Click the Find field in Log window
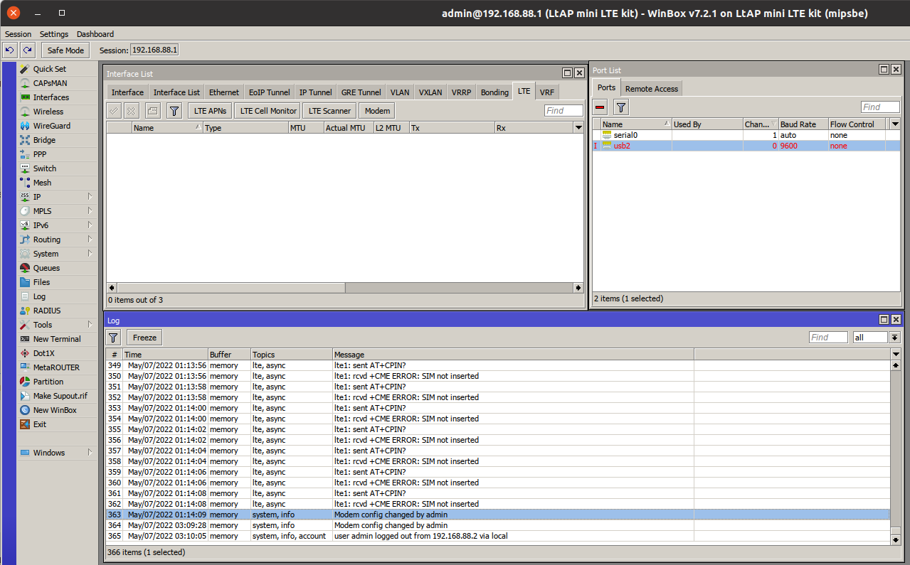Image resolution: width=910 pixels, height=565 pixels. (828, 338)
